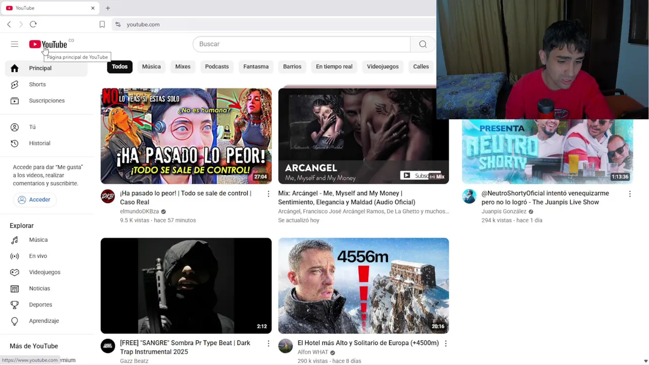The height and width of the screenshot is (365, 649).
Task: Bookmark this page icon
Action: coord(102,24)
